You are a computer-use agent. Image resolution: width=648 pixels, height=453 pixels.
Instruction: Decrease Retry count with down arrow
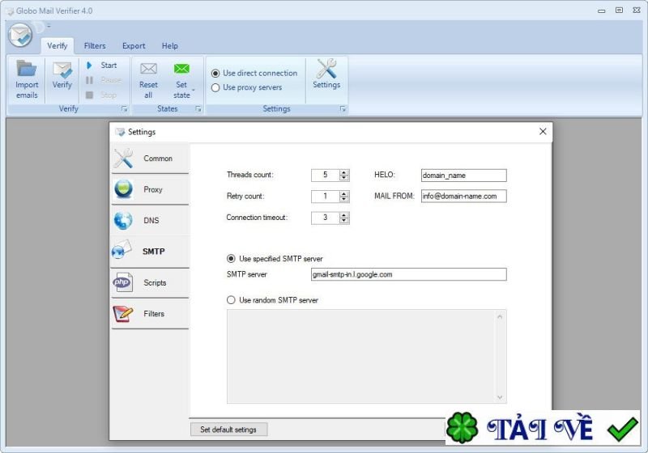click(344, 199)
